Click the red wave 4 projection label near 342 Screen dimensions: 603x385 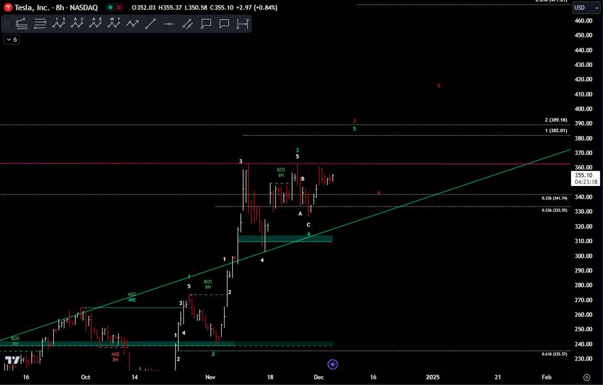[x=379, y=193]
